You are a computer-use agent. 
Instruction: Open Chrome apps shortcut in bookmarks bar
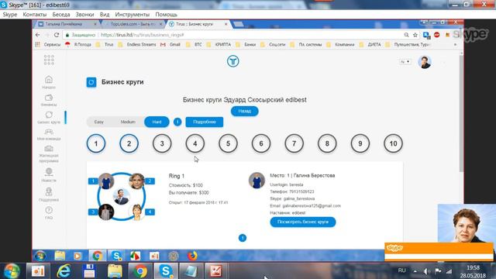coord(38,45)
